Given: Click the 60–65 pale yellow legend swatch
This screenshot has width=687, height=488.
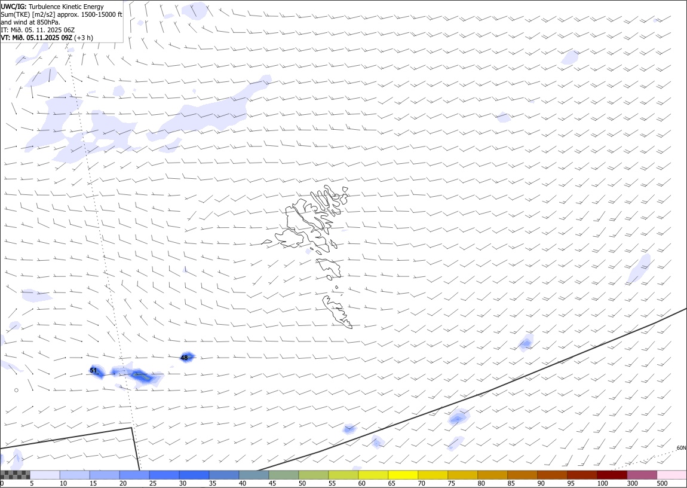Looking at the screenshot, I should point(373,475).
